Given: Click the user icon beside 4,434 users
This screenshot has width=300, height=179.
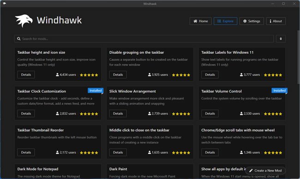Looking at the screenshot, I should click(x=57, y=75).
